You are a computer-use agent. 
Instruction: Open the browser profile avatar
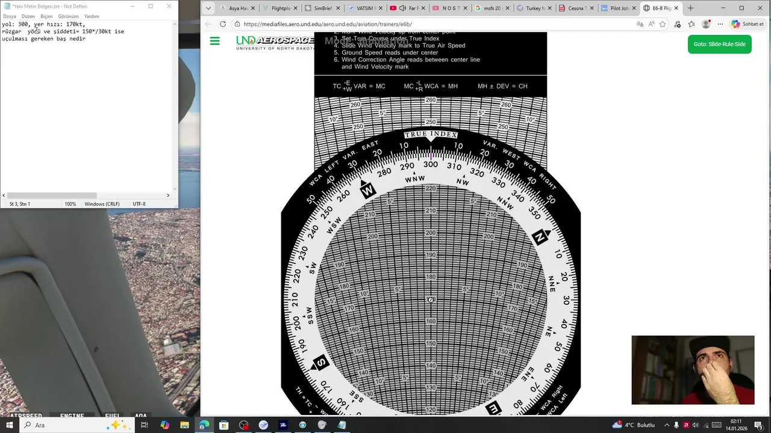(706, 24)
